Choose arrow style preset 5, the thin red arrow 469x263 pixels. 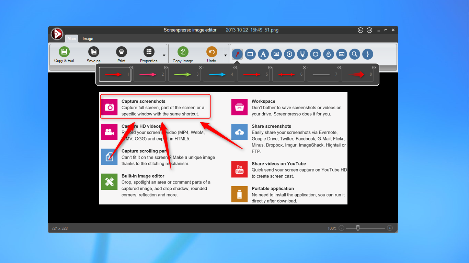tap(254, 74)
